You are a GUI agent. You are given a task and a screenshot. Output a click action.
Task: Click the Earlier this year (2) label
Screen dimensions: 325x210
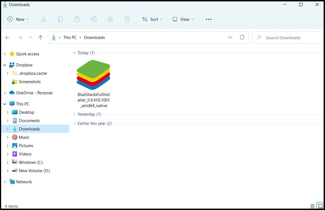[95, 123]
